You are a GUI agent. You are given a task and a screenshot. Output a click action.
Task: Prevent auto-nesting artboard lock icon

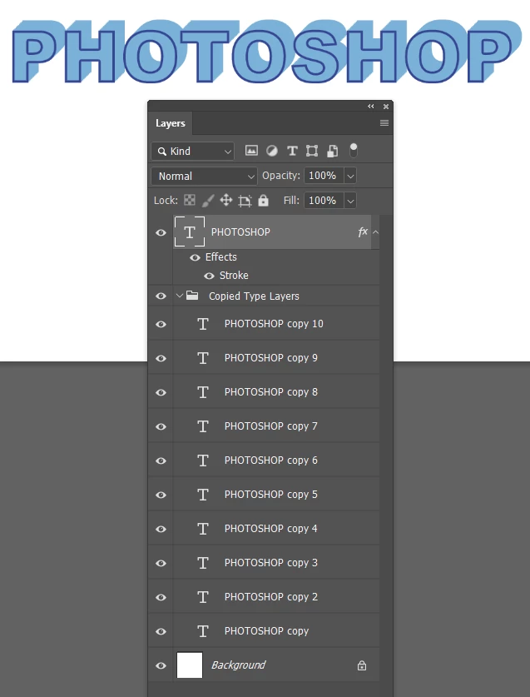[x=245, y=201]
